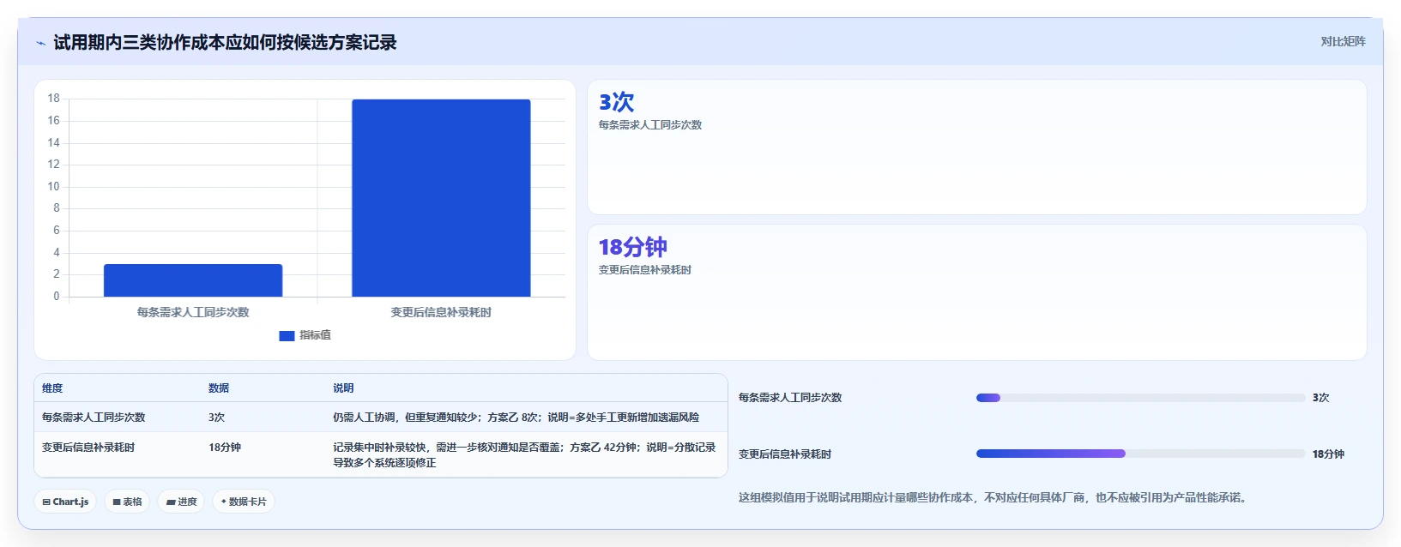The image size is (1401, 547).
Task: Click description starting 记录集中时补录较快
Action: [x=524, y=455]
